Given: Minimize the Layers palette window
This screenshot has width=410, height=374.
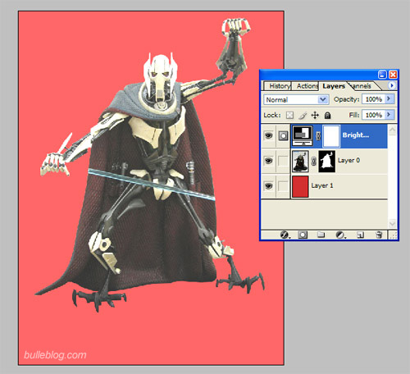Looking at the screenshot, I should (382, 75).
